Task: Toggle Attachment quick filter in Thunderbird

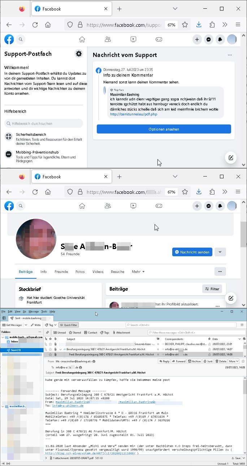Action: (122, 332)
